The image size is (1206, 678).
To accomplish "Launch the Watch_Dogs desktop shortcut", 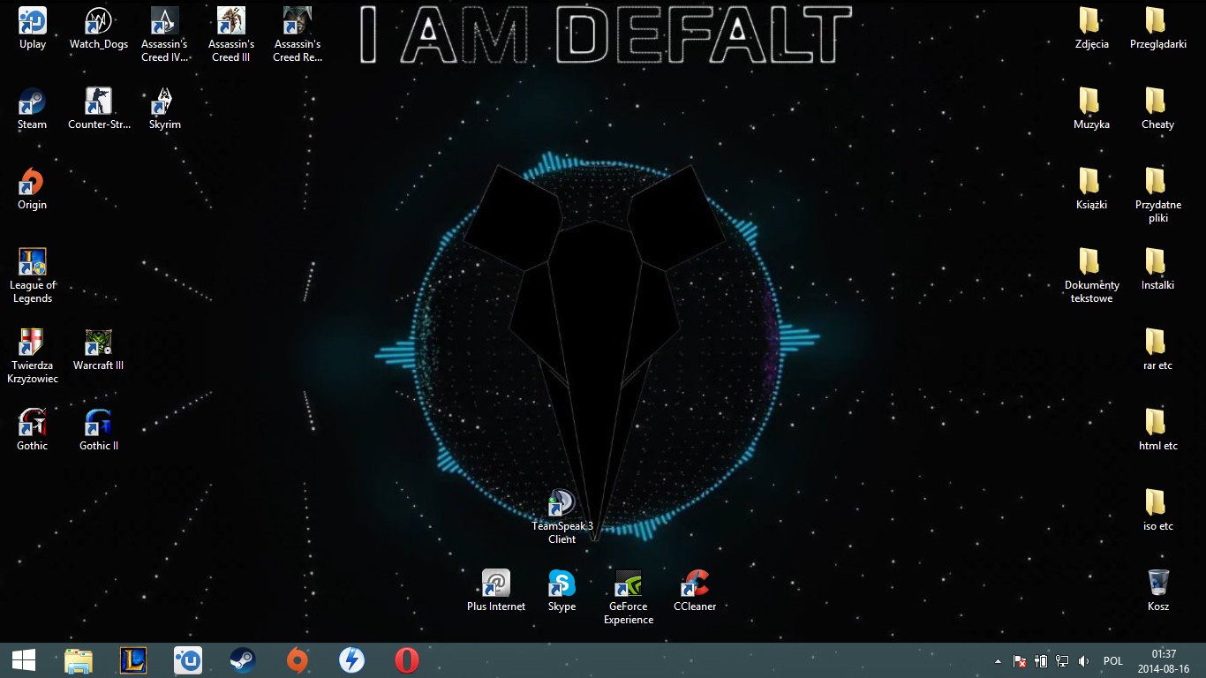I will pos(99,27).
